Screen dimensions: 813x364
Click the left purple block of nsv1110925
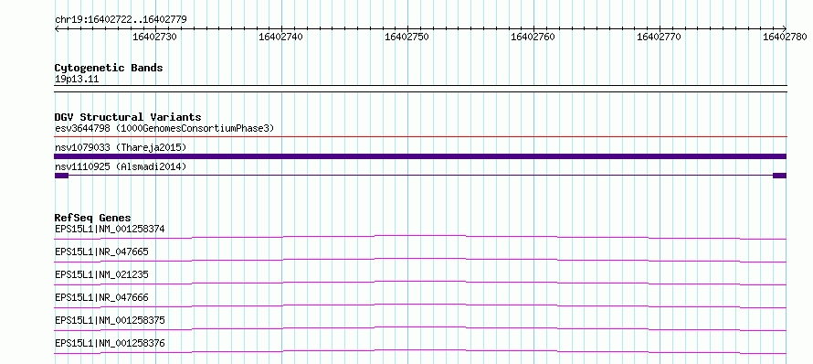click(x=61, y=176)
